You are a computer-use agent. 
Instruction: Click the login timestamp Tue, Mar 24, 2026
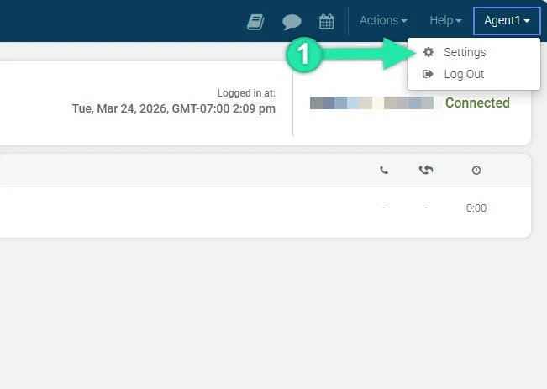174,108
